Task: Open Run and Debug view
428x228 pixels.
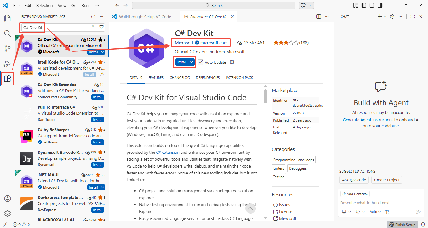Action: [x=7, y=64]
